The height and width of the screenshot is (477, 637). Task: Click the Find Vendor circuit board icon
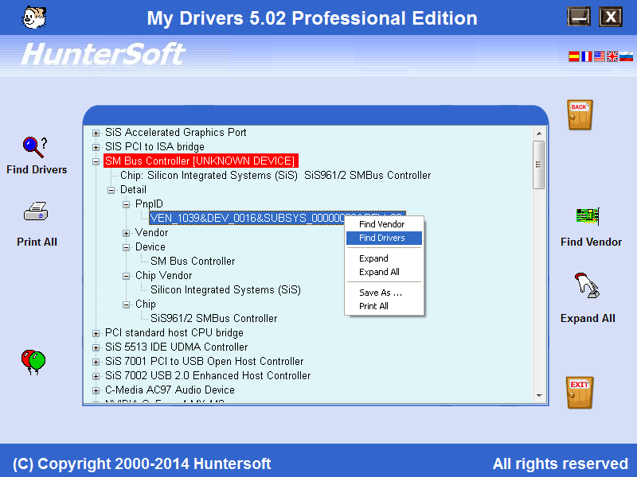point(588,215)
